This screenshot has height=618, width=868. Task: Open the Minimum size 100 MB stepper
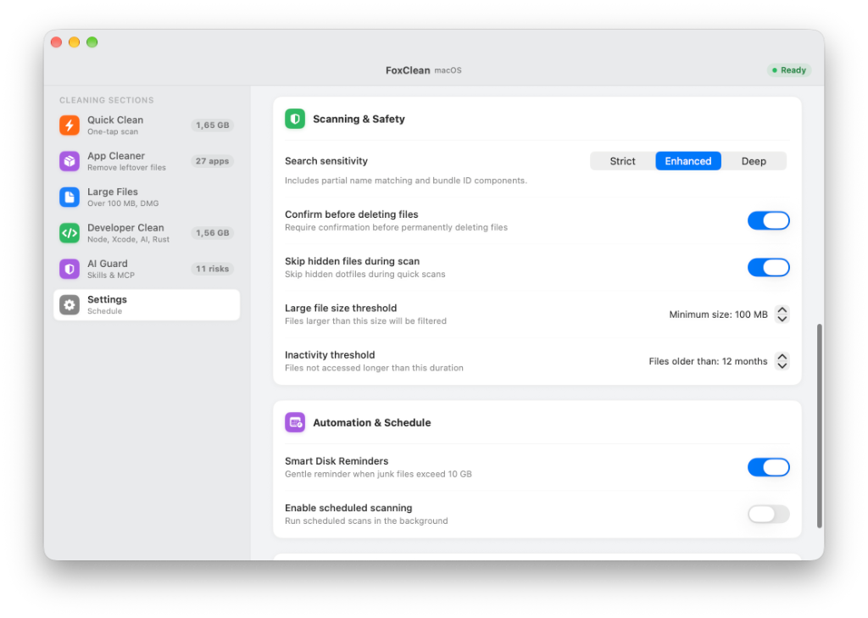point(782,315)
